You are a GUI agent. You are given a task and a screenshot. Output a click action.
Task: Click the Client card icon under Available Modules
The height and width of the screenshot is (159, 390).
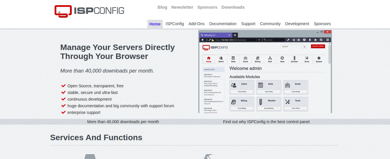[x=234, y=85]
